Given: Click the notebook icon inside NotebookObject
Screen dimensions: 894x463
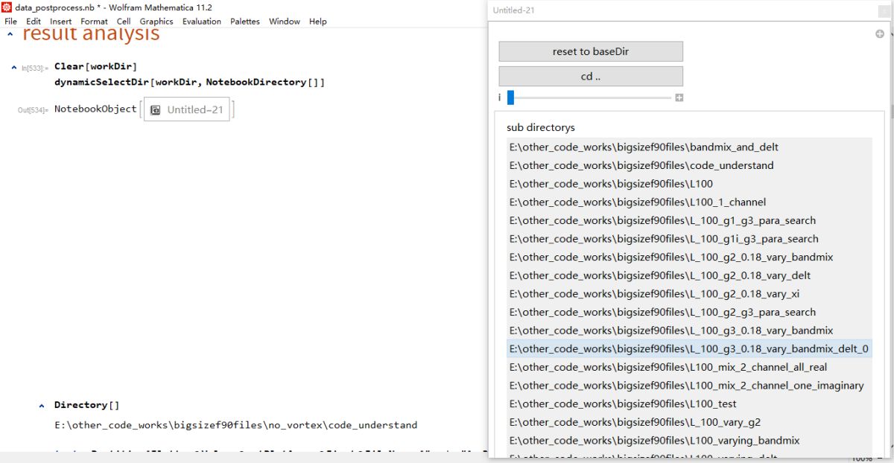Looking at the screenshot, I should 156,109.
